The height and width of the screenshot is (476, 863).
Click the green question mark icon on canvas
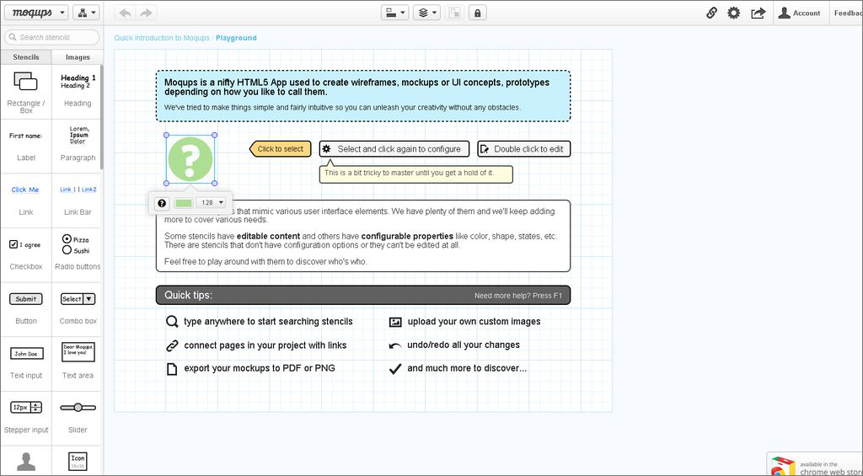coord(190,159)
